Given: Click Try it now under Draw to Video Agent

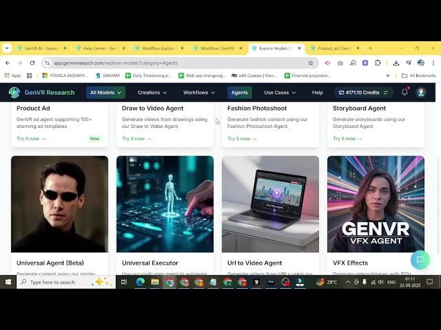Looking at the screenshot, I should [136, 138].
